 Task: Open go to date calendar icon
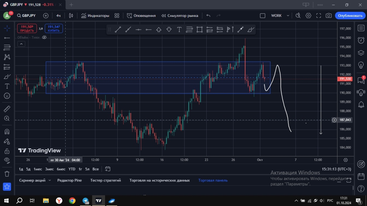click(108, 169)
